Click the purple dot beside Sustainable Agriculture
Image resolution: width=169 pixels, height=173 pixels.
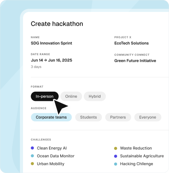coord(116,156)
